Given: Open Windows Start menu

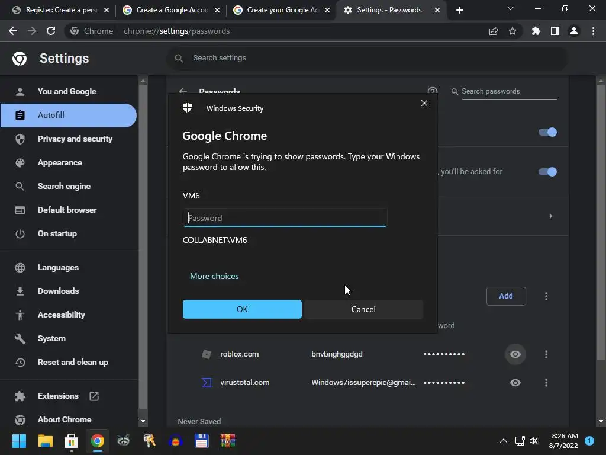Looking at the screenshot, I should [19, 441].
